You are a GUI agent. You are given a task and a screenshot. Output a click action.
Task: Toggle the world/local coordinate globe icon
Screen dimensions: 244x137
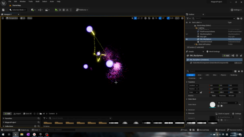click(x=145, y=18)
